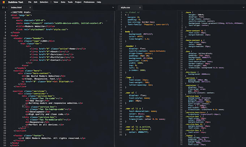This screenshot has width=246, height=147.
Task: Click the "flex-wrap: wrap;" line
Action: 197,89
